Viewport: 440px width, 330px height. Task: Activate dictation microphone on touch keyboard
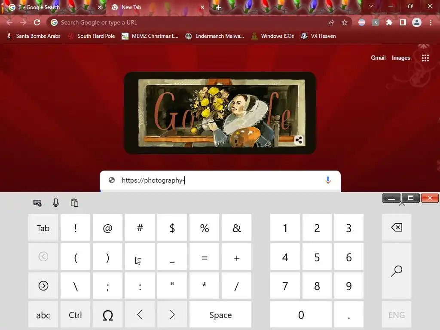[x=56, y=203]
